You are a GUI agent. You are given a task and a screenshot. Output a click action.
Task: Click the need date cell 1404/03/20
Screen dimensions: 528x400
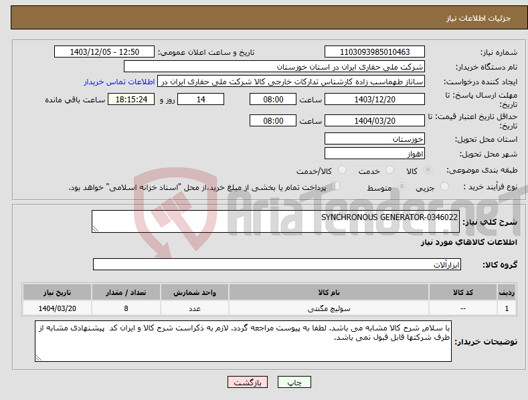pos(57,308)
